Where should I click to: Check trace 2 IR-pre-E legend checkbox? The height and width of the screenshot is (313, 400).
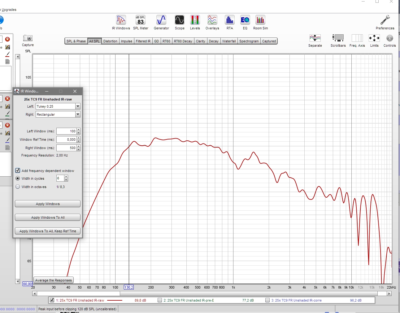tap(160, 300)
